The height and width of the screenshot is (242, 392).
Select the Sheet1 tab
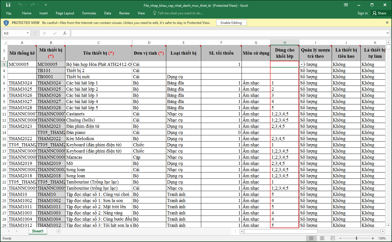pos(38,231)
